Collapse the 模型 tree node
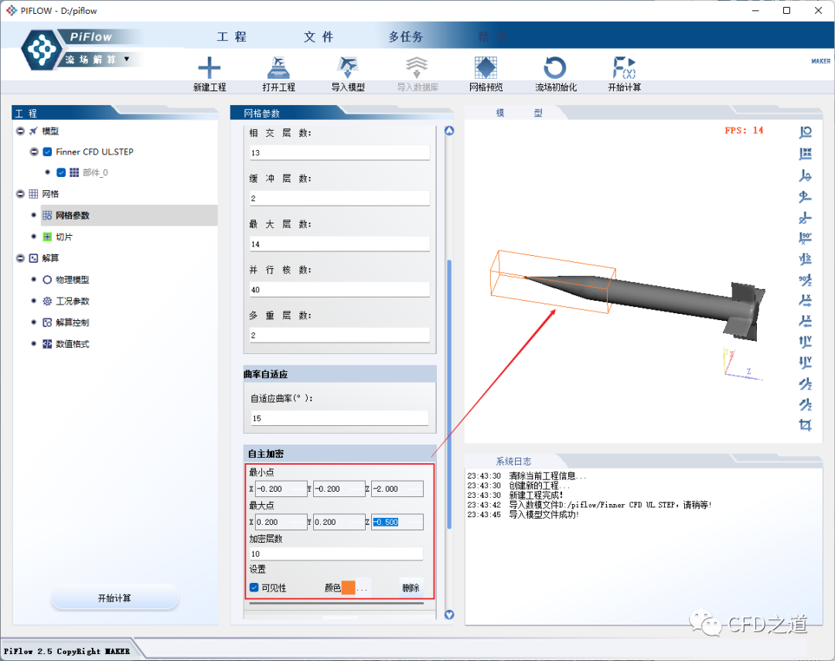Image resolution: width=835 pixels, height=661 pixels. [x=20, y=131]
